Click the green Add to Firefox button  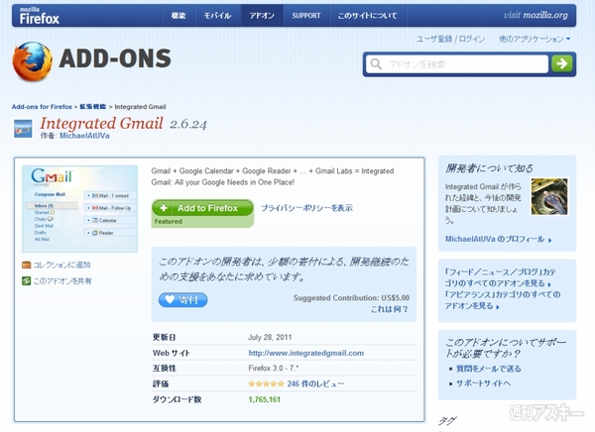pos(202,208)
